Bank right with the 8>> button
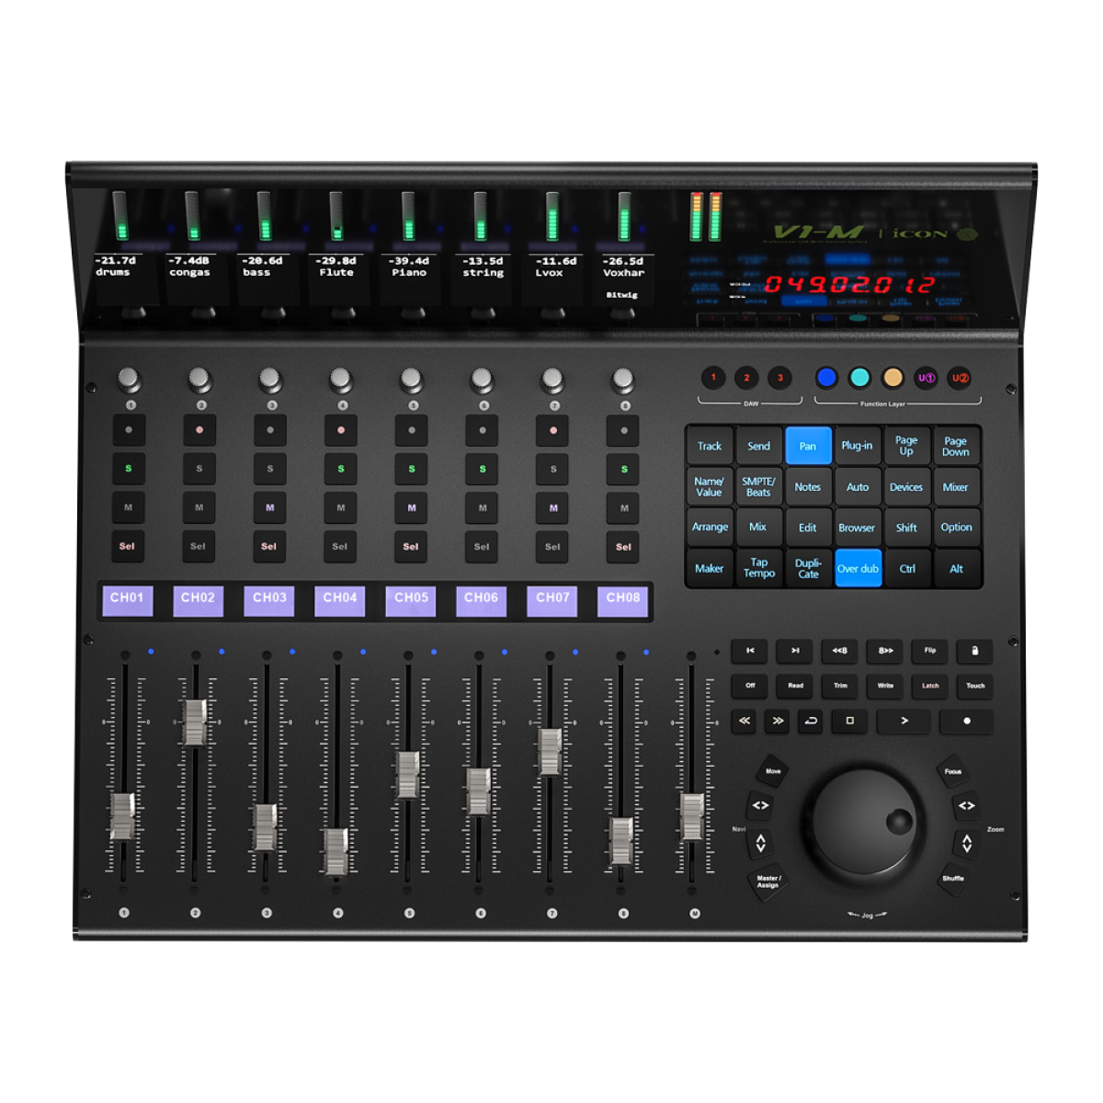This screenshot has height=1103, width=1103. [885, 652]
